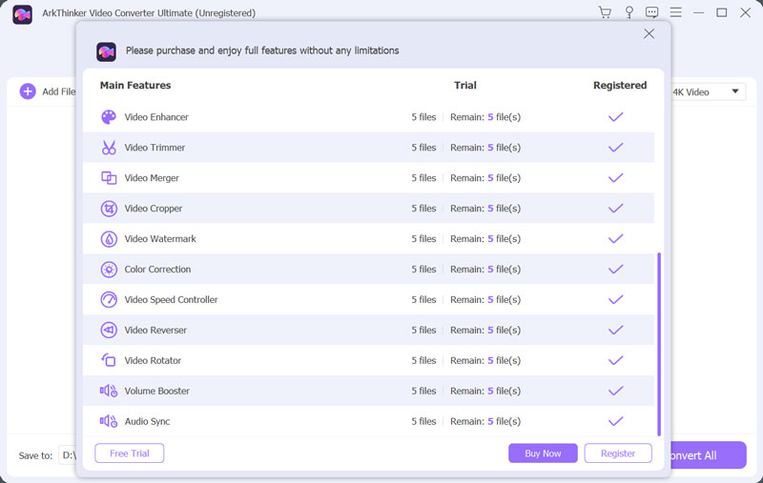Select the Color Correction label
Viewport: 763px width, 483px height.
click(157, 270)
